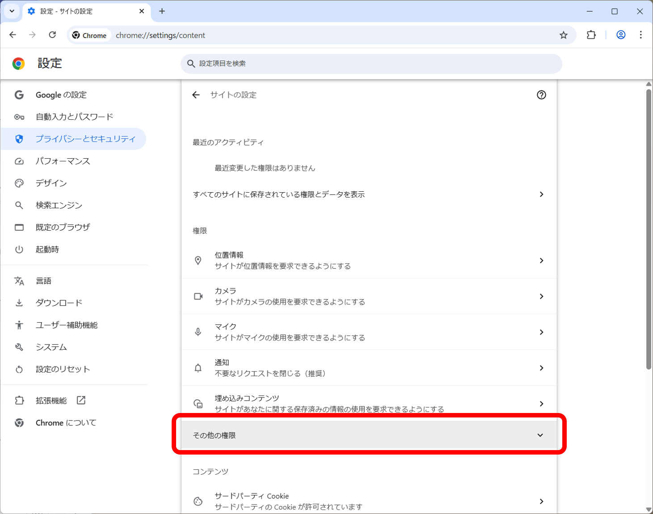The height and width of the screenshot is (514, 653).
Task: Open 位置情報 permission settings
Action: [x=369, y=261]
